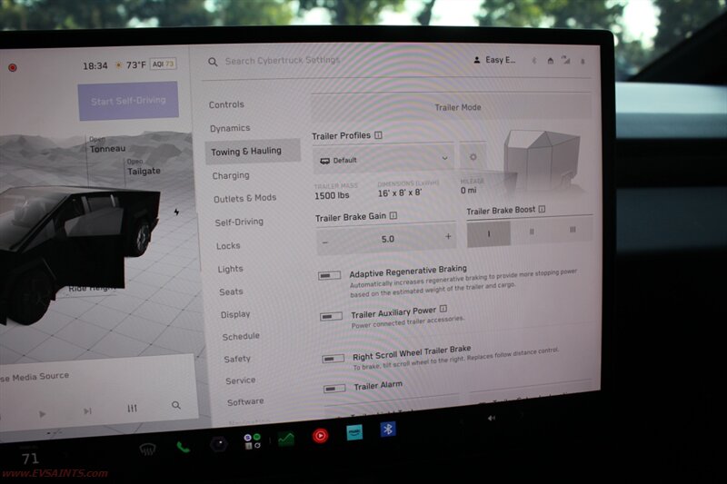Show info for Trailer Auxiliary Power
727x484 pixels.
point(443,309)
